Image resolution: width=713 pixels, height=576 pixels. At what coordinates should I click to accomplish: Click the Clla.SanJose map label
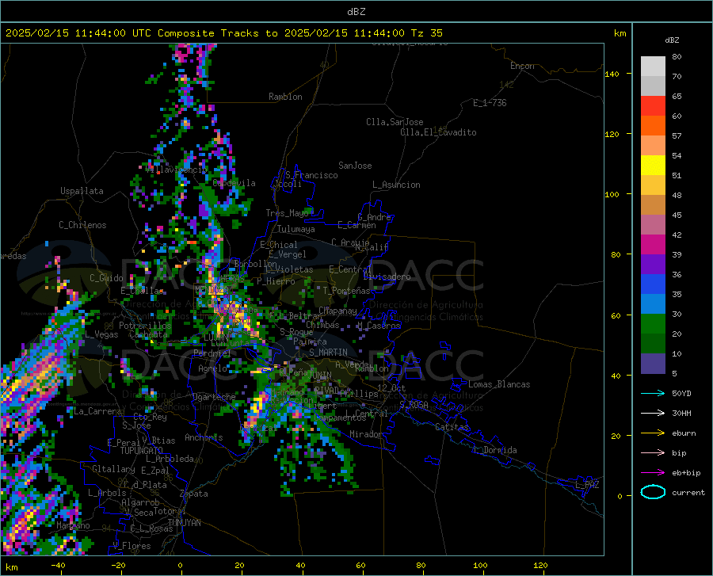395,122
